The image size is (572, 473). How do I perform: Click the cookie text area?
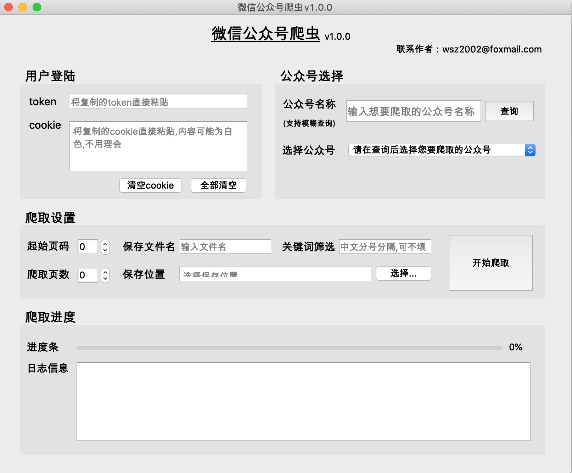pos(158,146)
